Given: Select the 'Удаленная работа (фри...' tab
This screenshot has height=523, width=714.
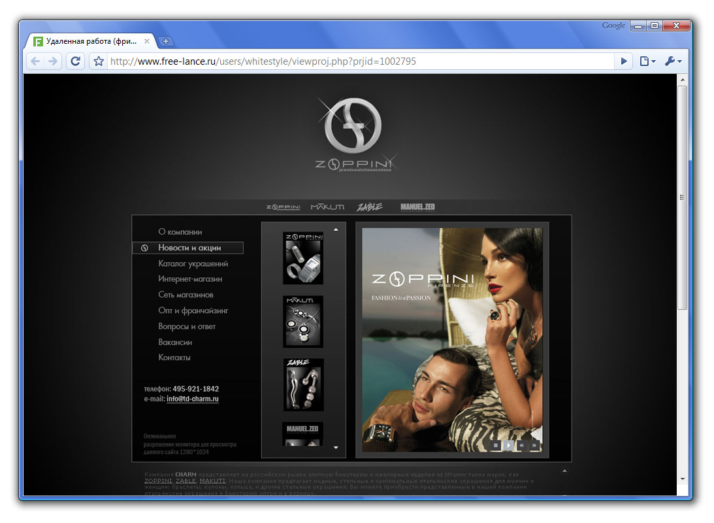Looking at the screenshot, I should tap(91, 41).
